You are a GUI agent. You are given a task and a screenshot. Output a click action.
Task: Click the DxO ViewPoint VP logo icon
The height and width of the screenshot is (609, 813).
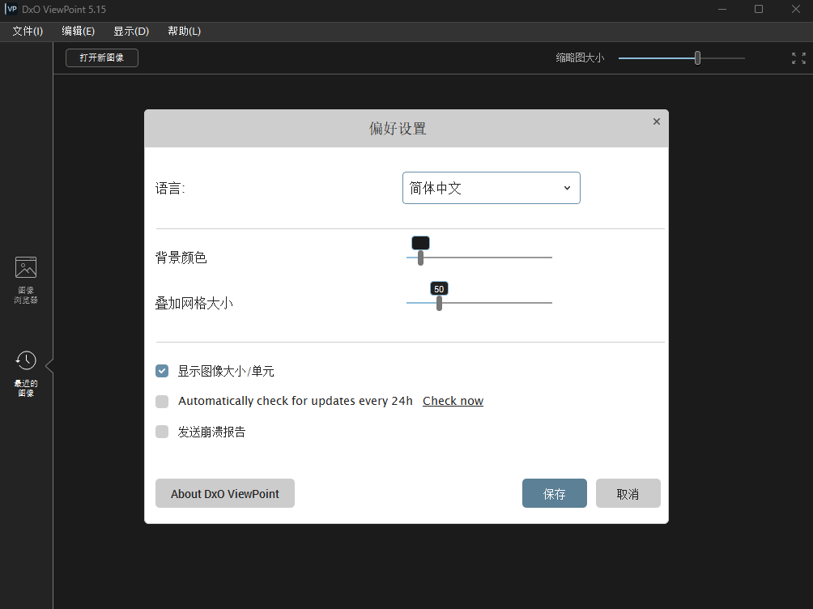point(11,9)
